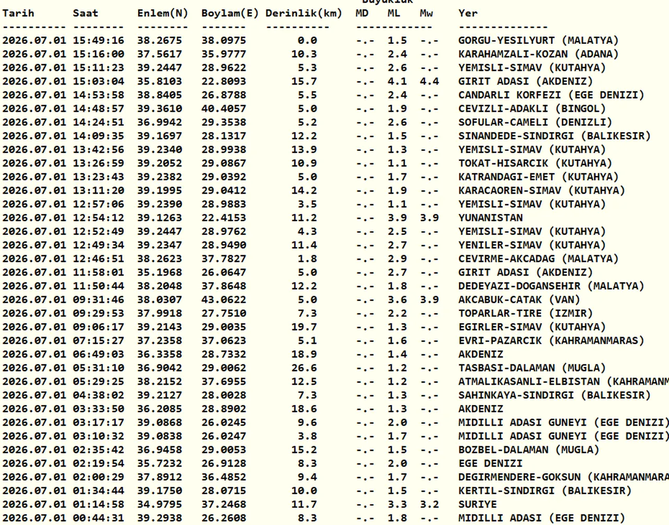Click the SURIYE location entry
Viewport: 669px width, 525px height.
pos(478,504)
